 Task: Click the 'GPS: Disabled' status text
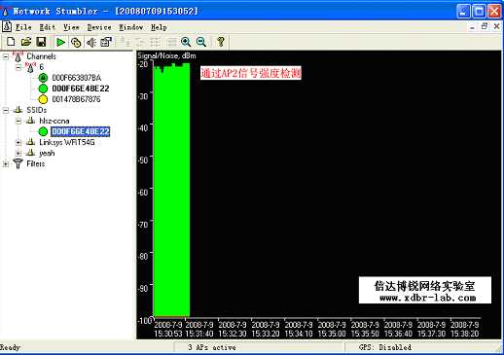(x=385, y=347)
